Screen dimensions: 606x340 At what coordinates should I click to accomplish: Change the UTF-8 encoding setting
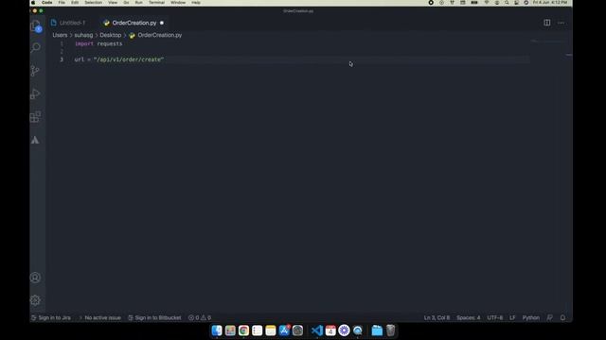click(494, 317)
